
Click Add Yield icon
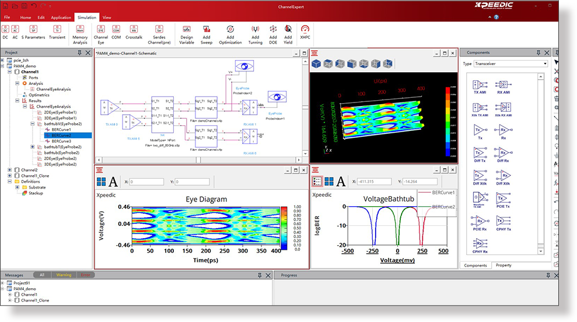pos(288,34)
